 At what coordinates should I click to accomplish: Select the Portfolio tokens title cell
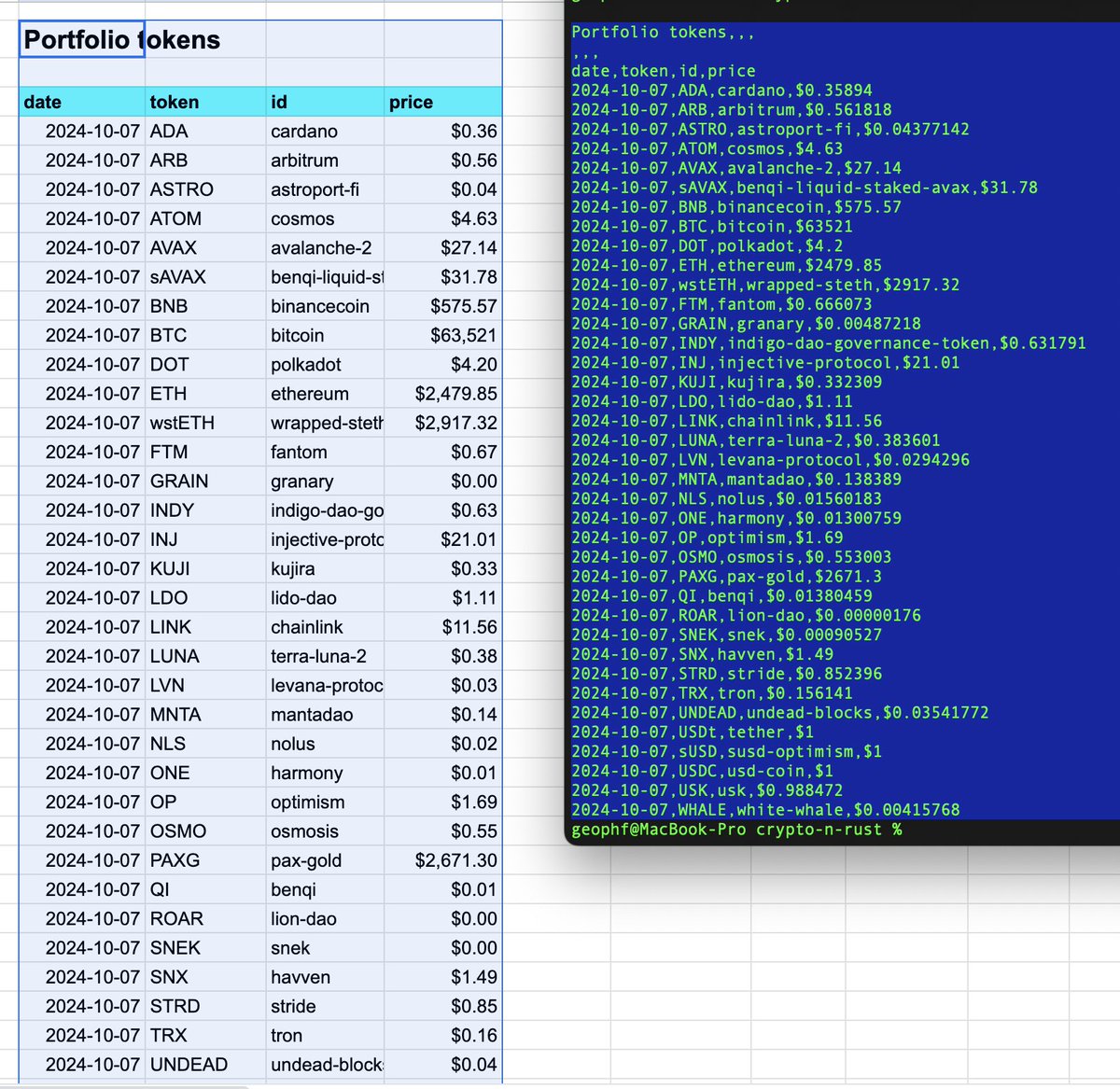(x=80, y=40)
